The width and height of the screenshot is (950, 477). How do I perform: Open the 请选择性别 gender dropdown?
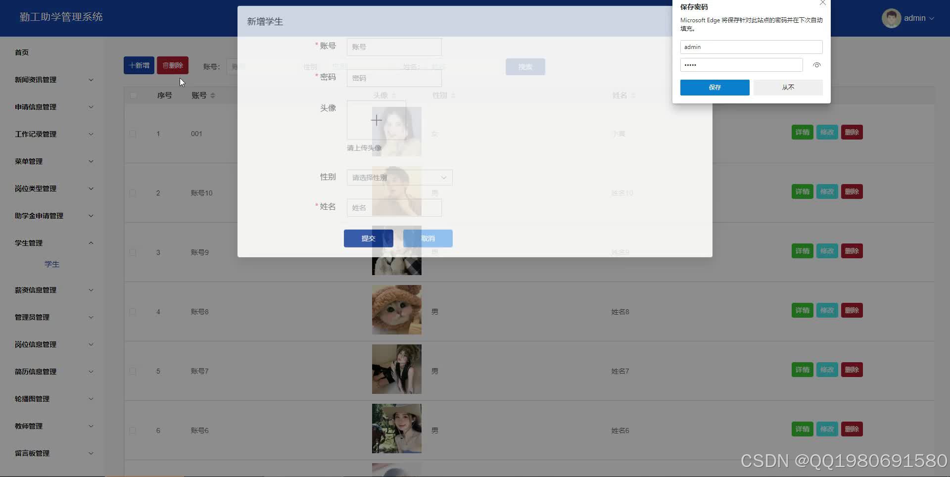pyautogui.click(x=399, y=177)
